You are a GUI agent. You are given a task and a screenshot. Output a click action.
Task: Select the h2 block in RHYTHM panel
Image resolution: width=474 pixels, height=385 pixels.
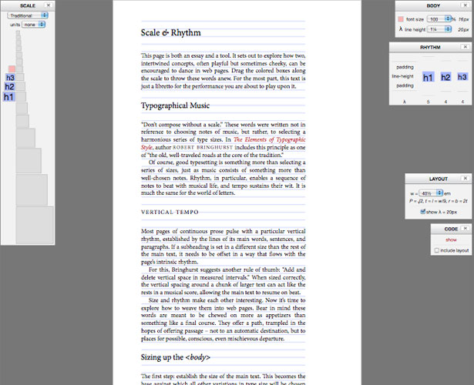point(445,77)
